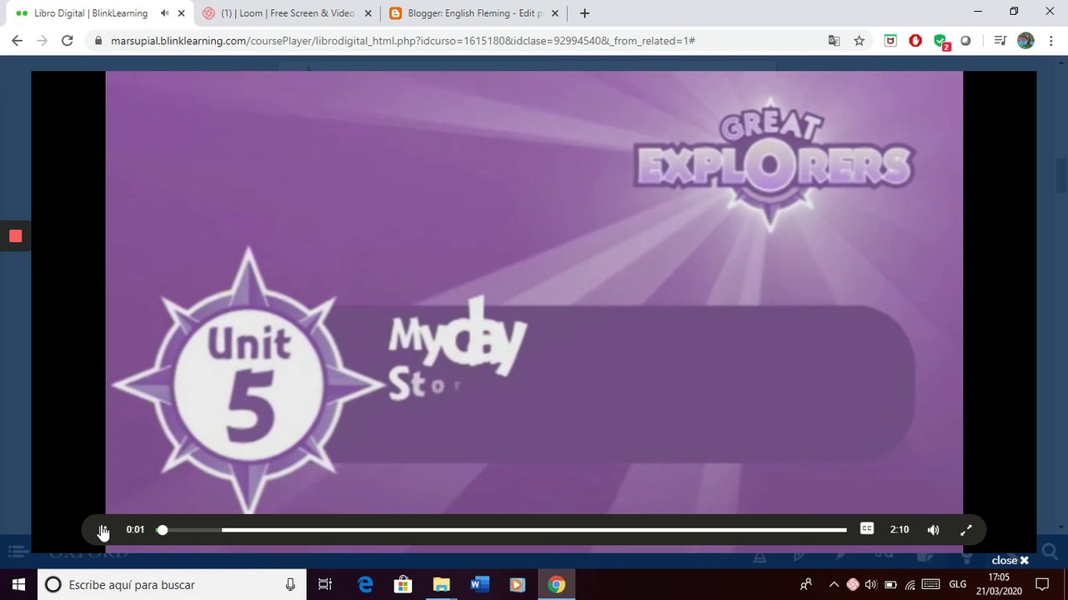Image resolution: width=1068 pixels, height=600 pixels.
Task: Launch Microsoft Edge from the taskbar
Action: (365, 584)
